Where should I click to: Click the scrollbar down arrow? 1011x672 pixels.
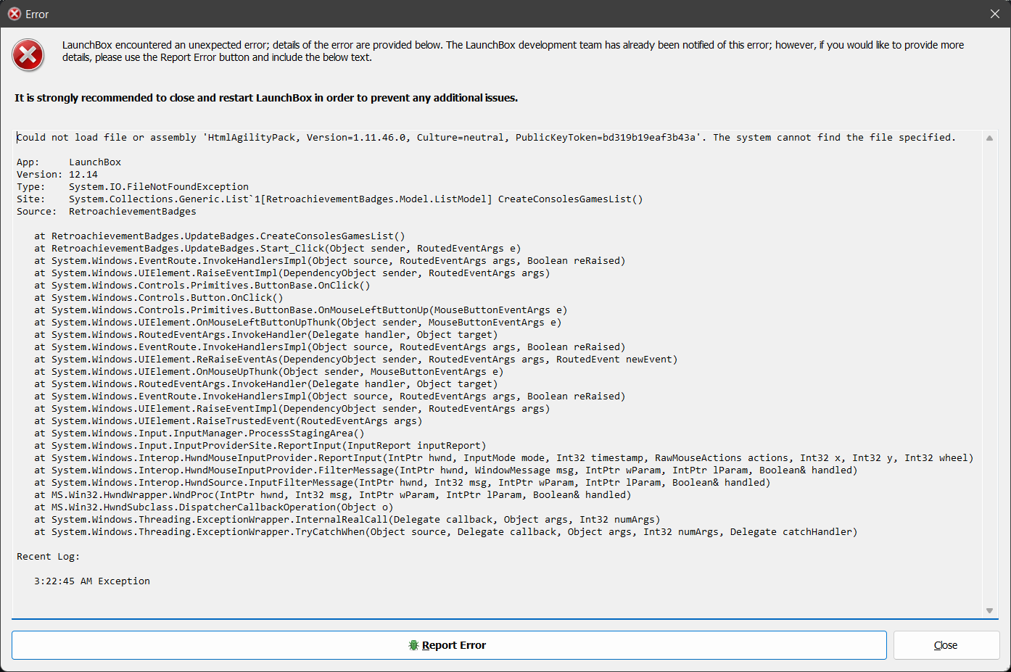(x=989, y=610)
